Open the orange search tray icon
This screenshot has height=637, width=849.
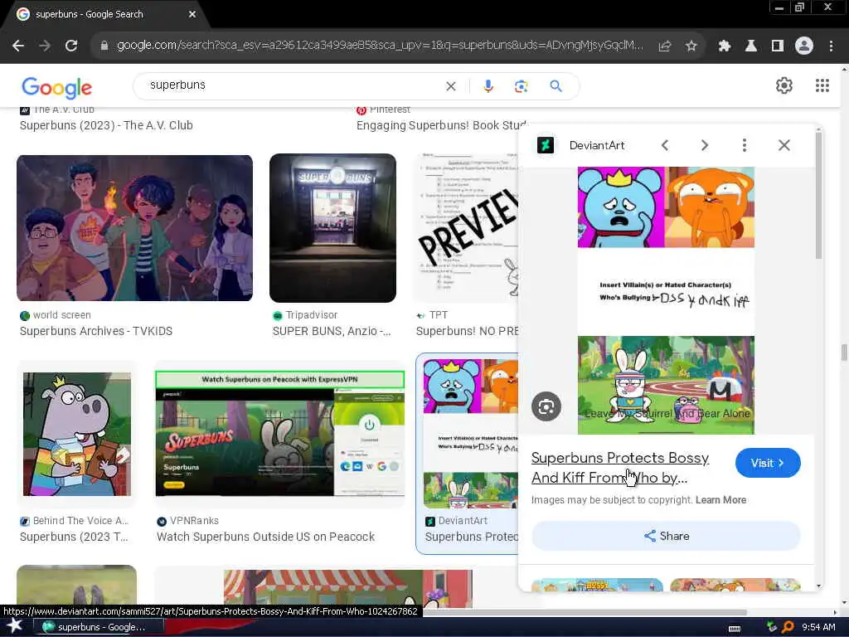[788, 627]
